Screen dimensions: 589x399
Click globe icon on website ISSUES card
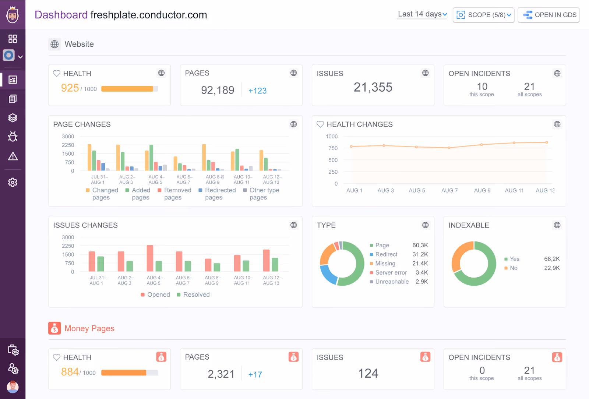coord(425,73)
